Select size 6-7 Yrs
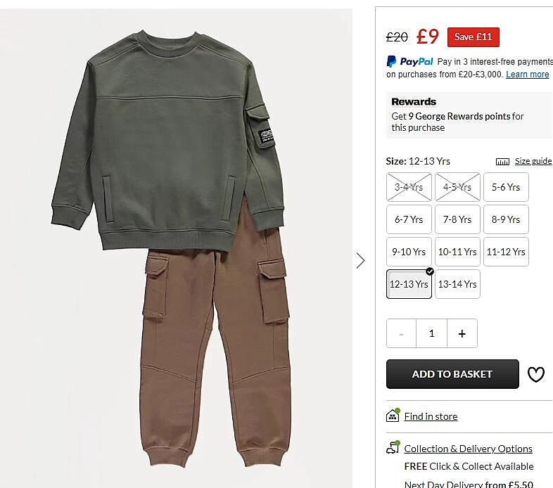 (x=409, y=219)
